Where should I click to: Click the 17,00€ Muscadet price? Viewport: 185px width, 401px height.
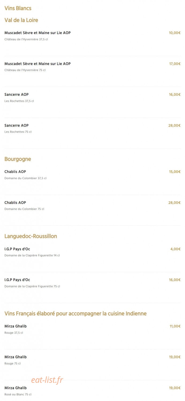coord(175,64)
